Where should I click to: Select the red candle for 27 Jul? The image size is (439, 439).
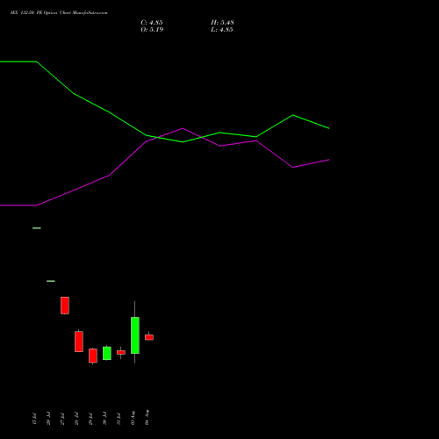point(65,306)
